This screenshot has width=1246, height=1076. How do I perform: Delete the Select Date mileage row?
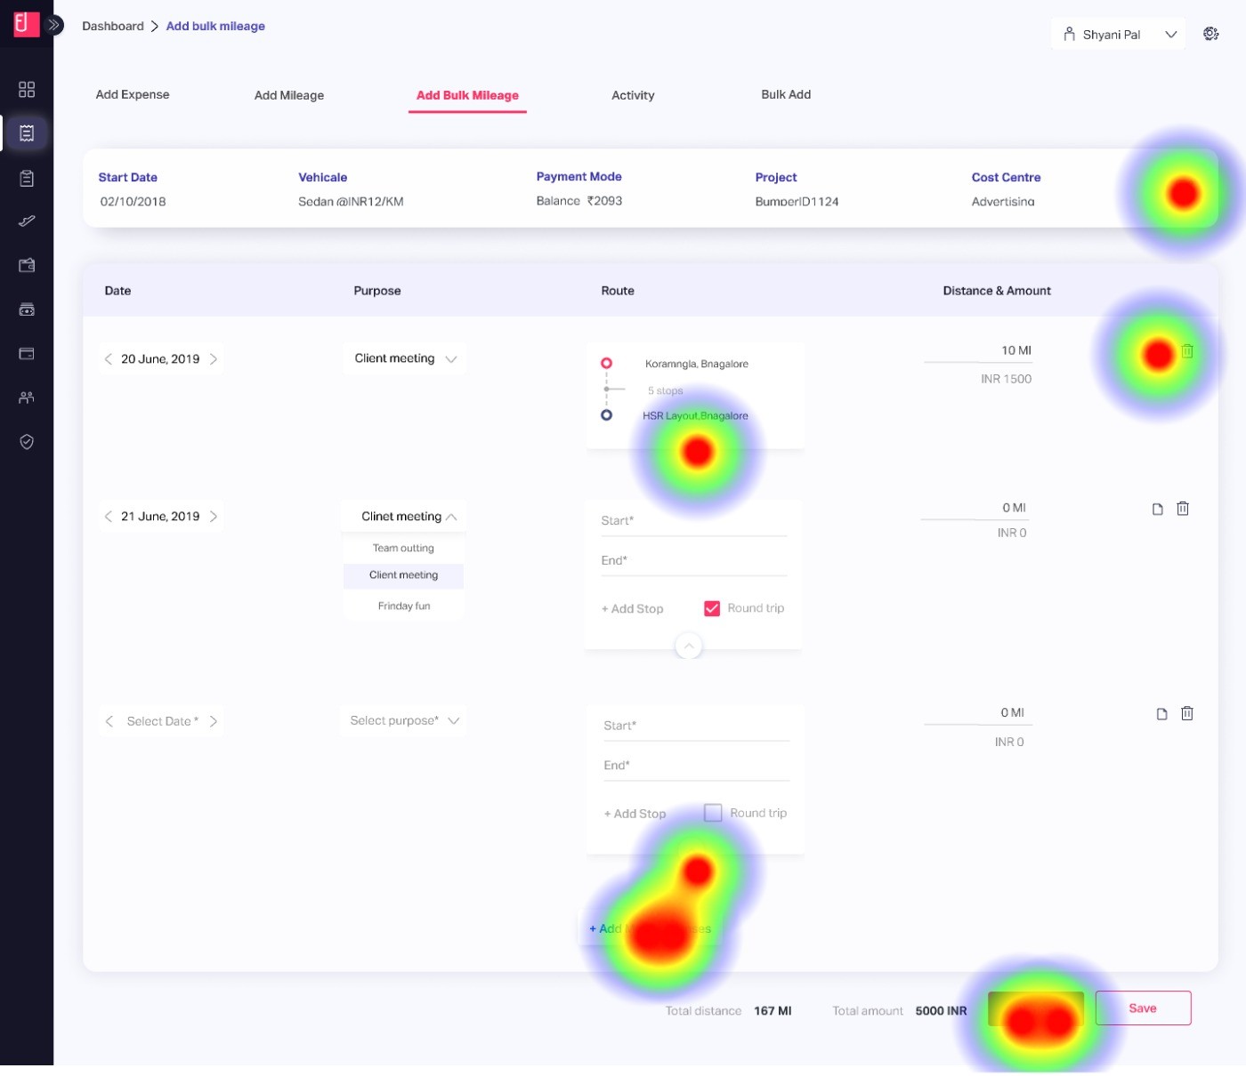click(1187, 713)
